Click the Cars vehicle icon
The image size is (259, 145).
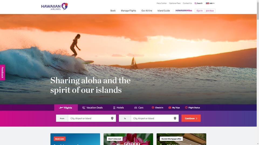(x=136, y=108)
